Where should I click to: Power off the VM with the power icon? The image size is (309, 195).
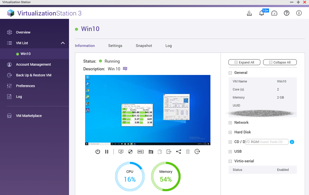click(x=98, y=151)
